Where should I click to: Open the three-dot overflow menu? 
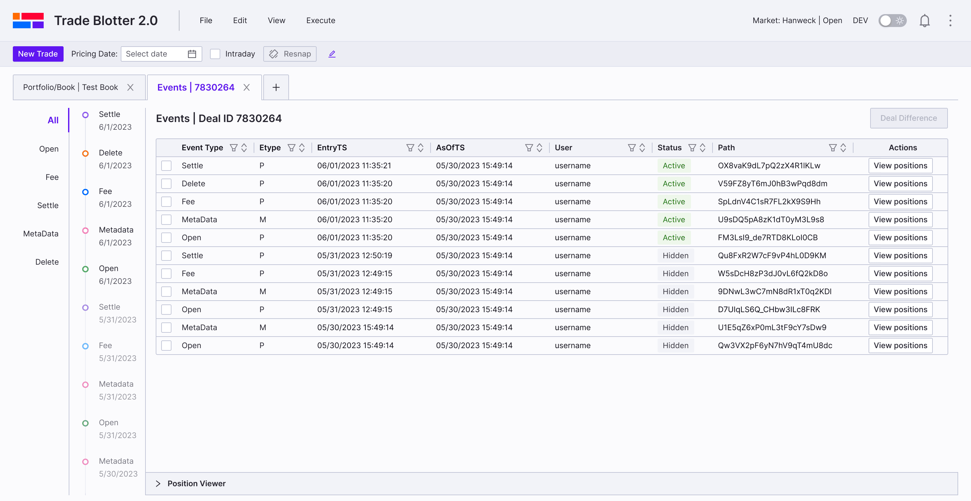click(950, 20)
